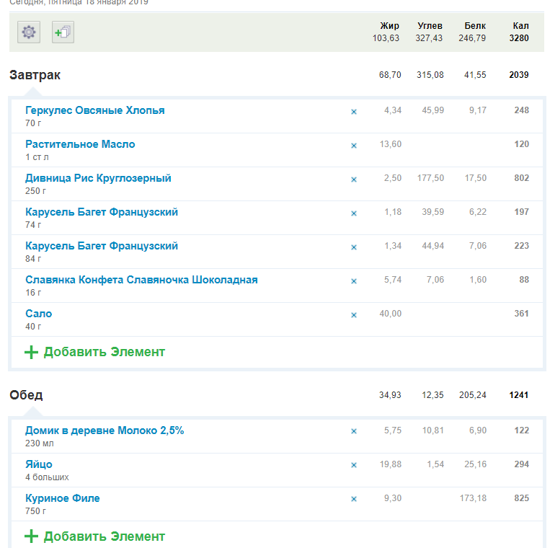Delete the Растительное Масло entry via X
Screen dimensions: 550x548
pyautogui.click(x=353, y=146)
